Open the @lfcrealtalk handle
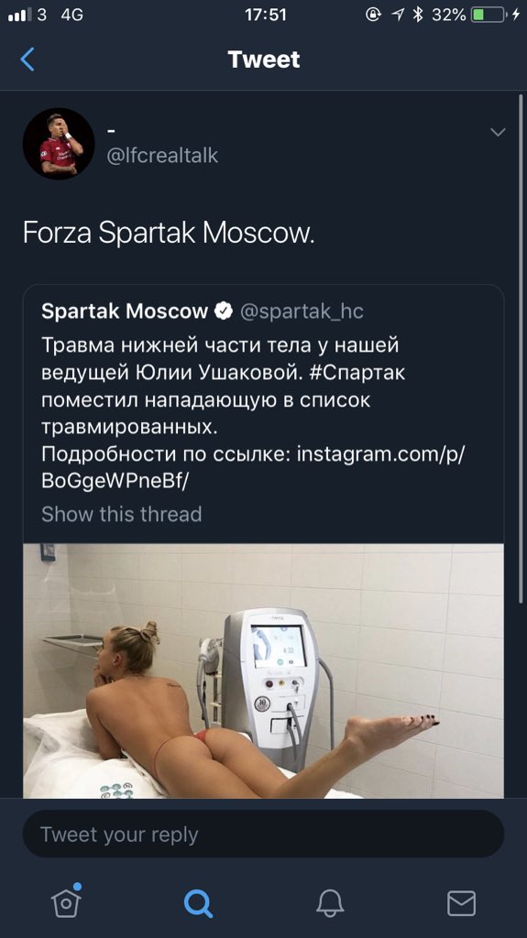Viewport: 527px width, 938px height. click(162, 156)
